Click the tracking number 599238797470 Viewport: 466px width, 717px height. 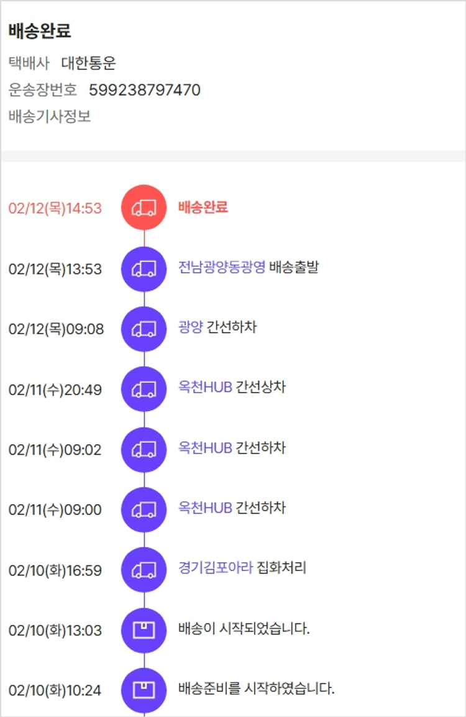(144, 90)
